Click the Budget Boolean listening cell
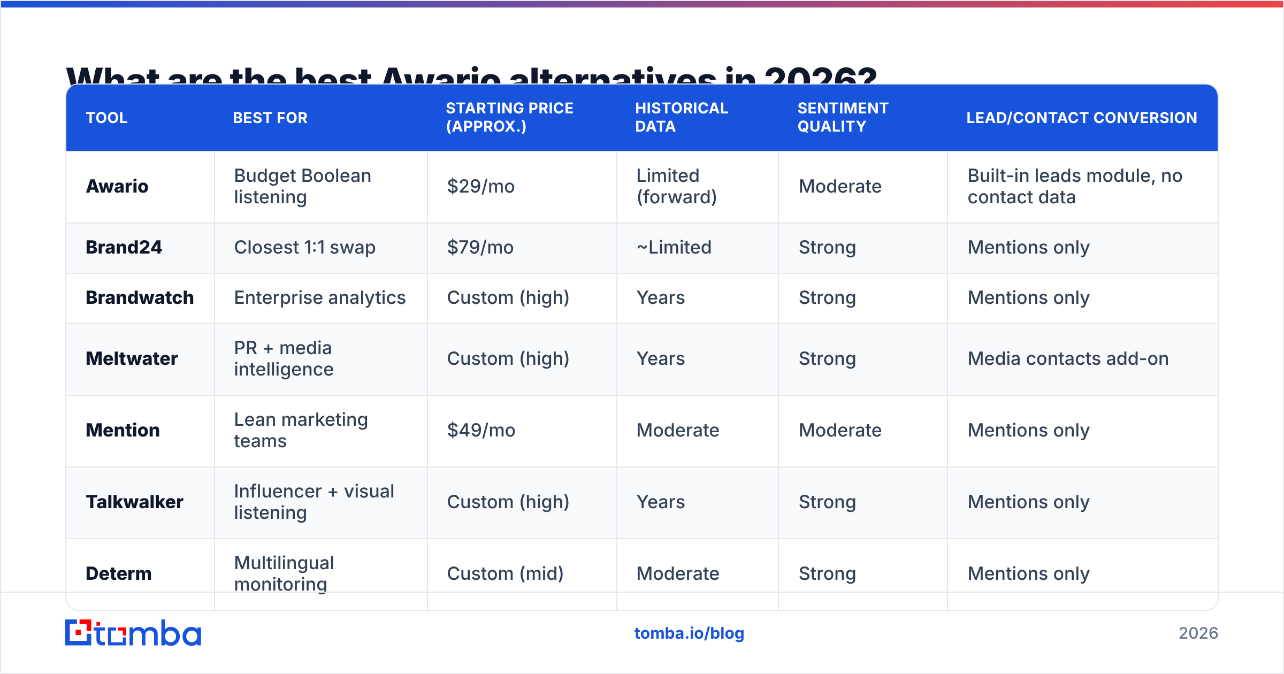The height and width of the screenshot is (674, 1284). 321,187
